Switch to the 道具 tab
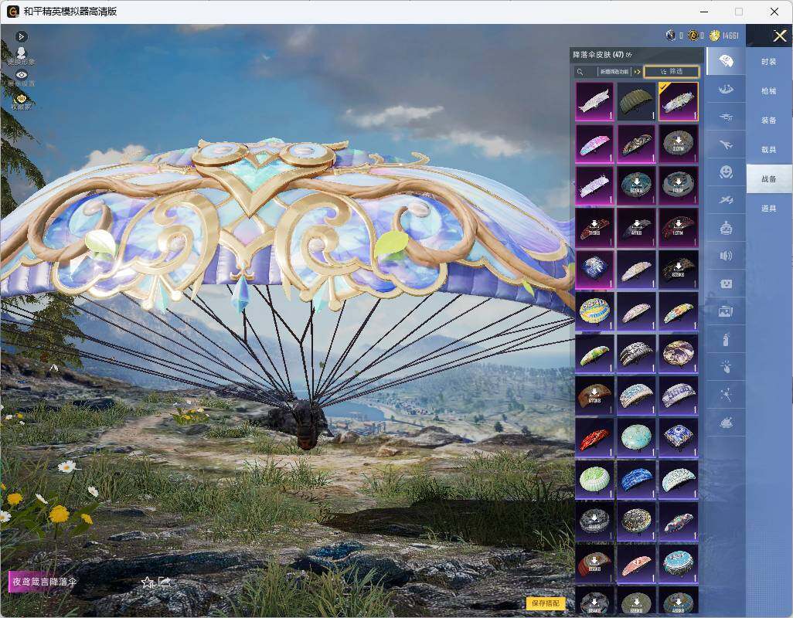 pos(769,209)
